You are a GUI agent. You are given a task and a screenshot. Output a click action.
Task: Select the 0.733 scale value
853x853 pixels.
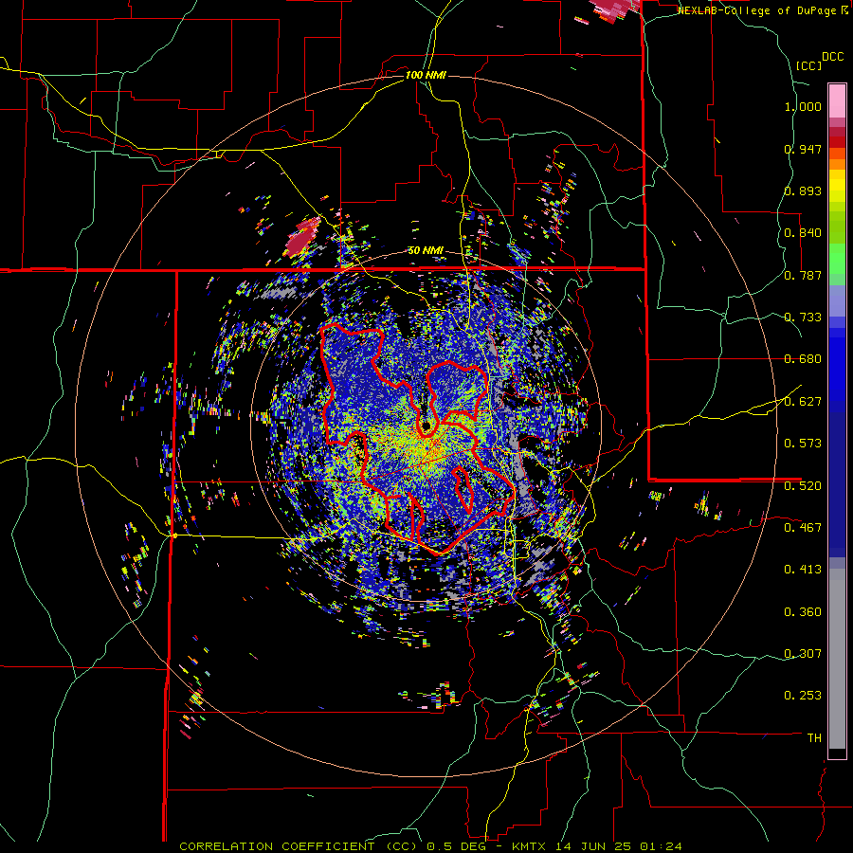click(803, 318)
